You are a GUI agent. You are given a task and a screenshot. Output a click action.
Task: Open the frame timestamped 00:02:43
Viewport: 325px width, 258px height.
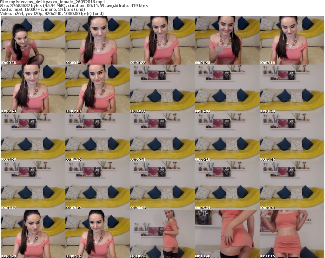pos(33,89)
